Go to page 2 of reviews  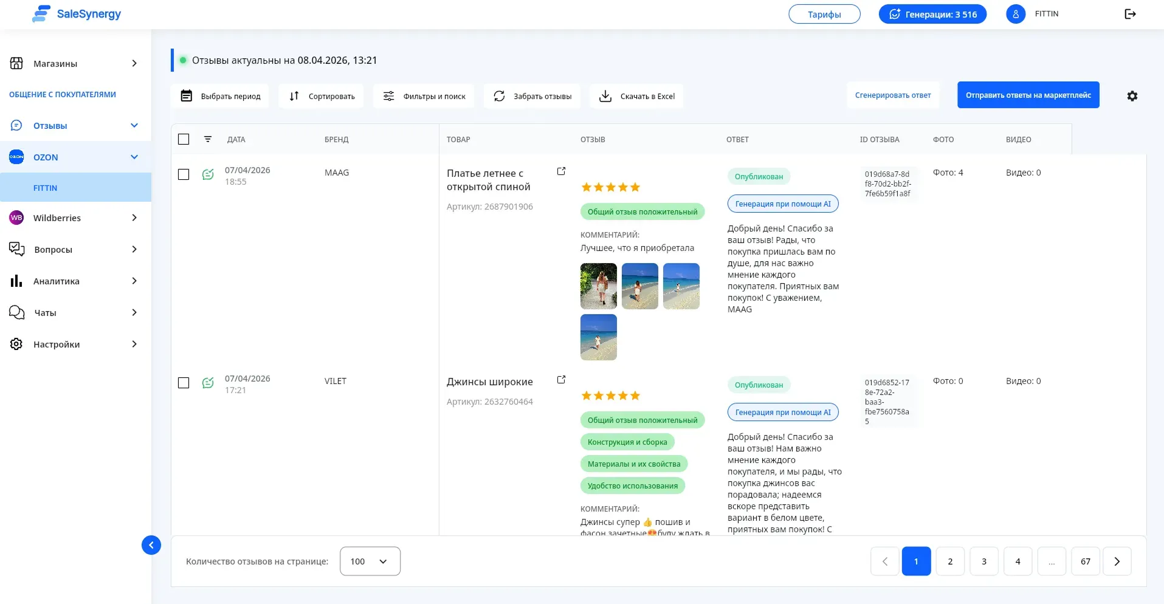tap(950, 561)
